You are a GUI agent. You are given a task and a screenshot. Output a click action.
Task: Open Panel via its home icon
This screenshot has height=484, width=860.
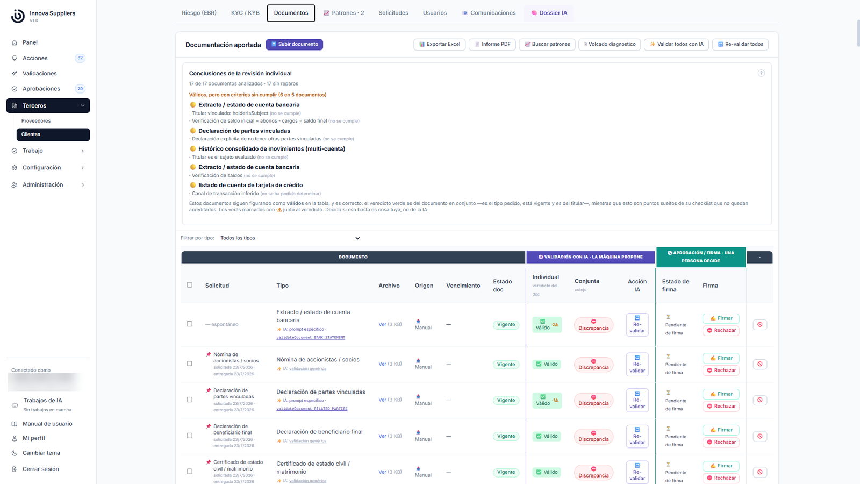click(15, 42)
